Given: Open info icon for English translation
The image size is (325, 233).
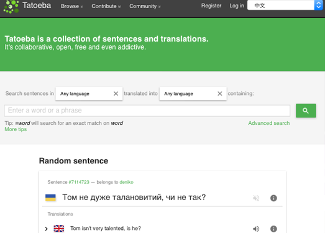Looking at the screenshot, I should [x=273, y=229].
